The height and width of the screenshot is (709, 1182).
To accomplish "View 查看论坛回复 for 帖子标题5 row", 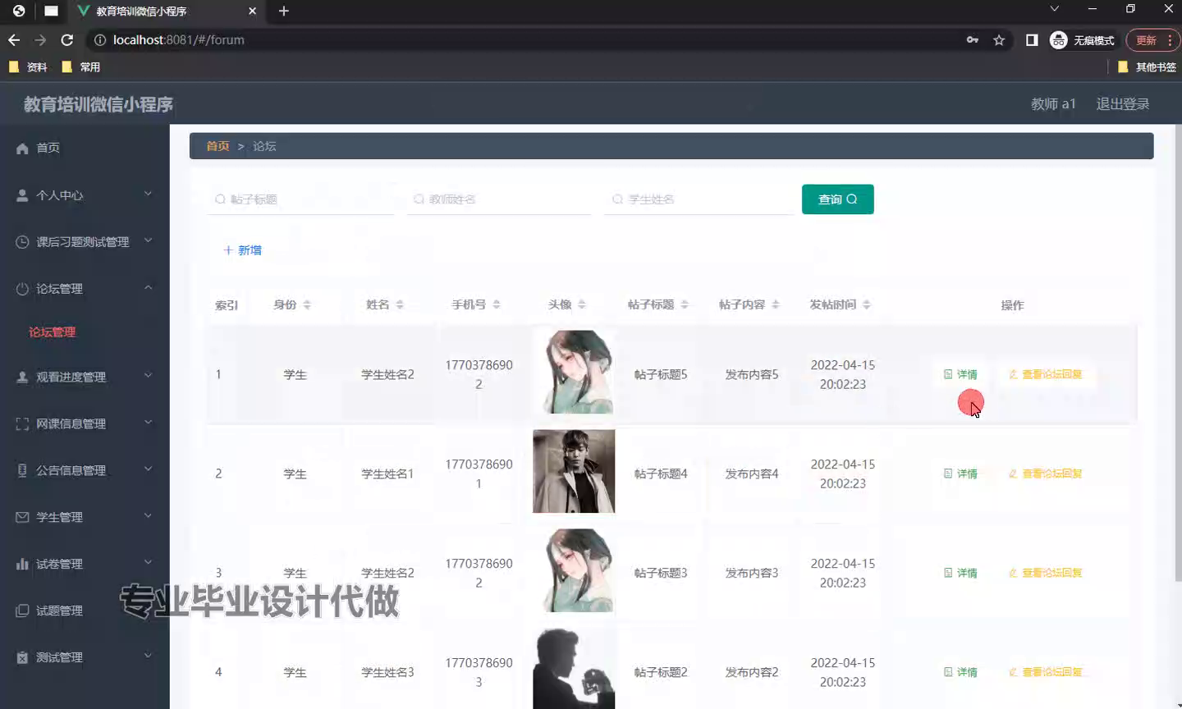I will click(1045, 374).
